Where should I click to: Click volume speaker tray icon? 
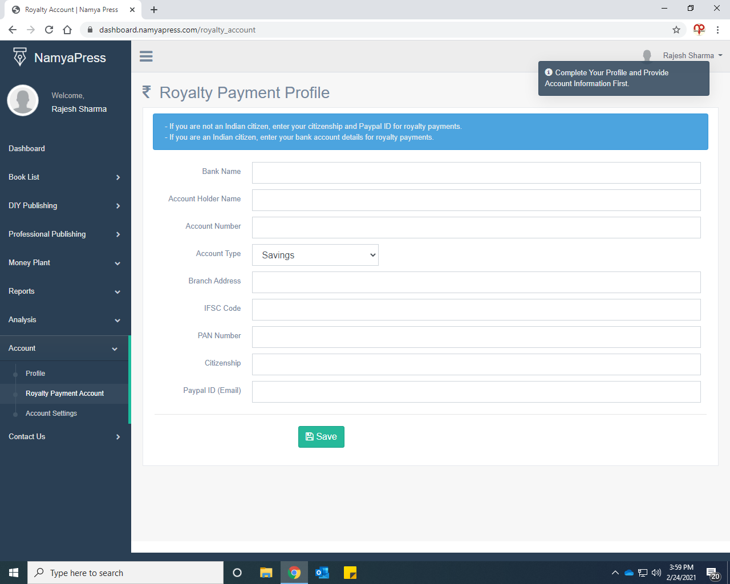pos(656,573)
